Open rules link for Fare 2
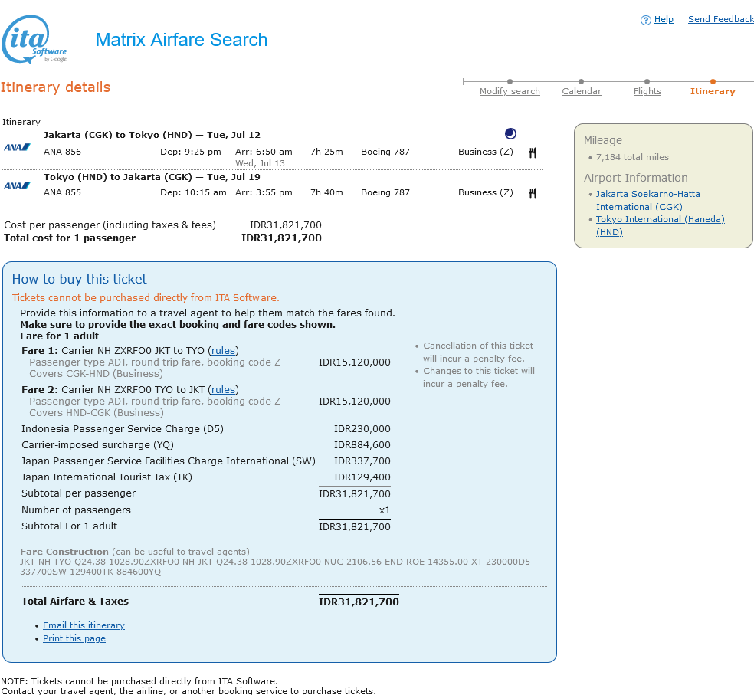This screenshot has height=695, width=754. (x=223, y=389)
